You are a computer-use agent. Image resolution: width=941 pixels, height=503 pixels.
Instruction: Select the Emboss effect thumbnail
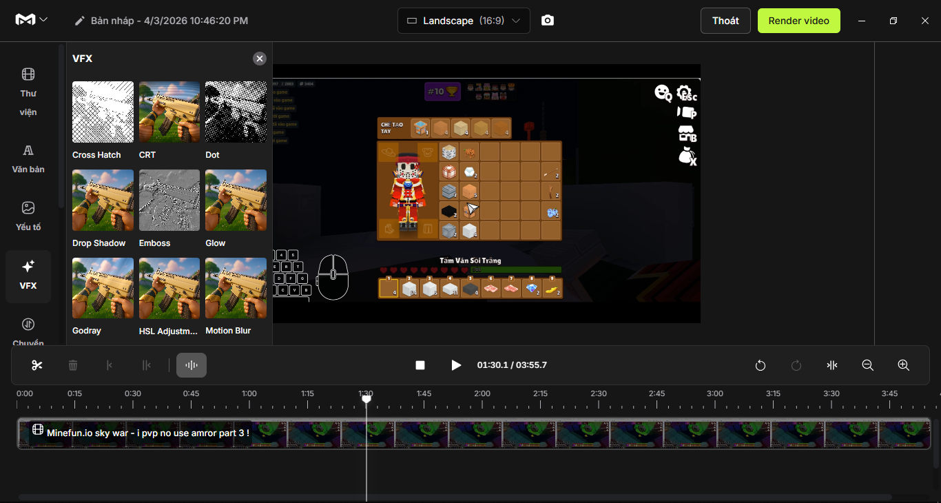click(169, 201)
